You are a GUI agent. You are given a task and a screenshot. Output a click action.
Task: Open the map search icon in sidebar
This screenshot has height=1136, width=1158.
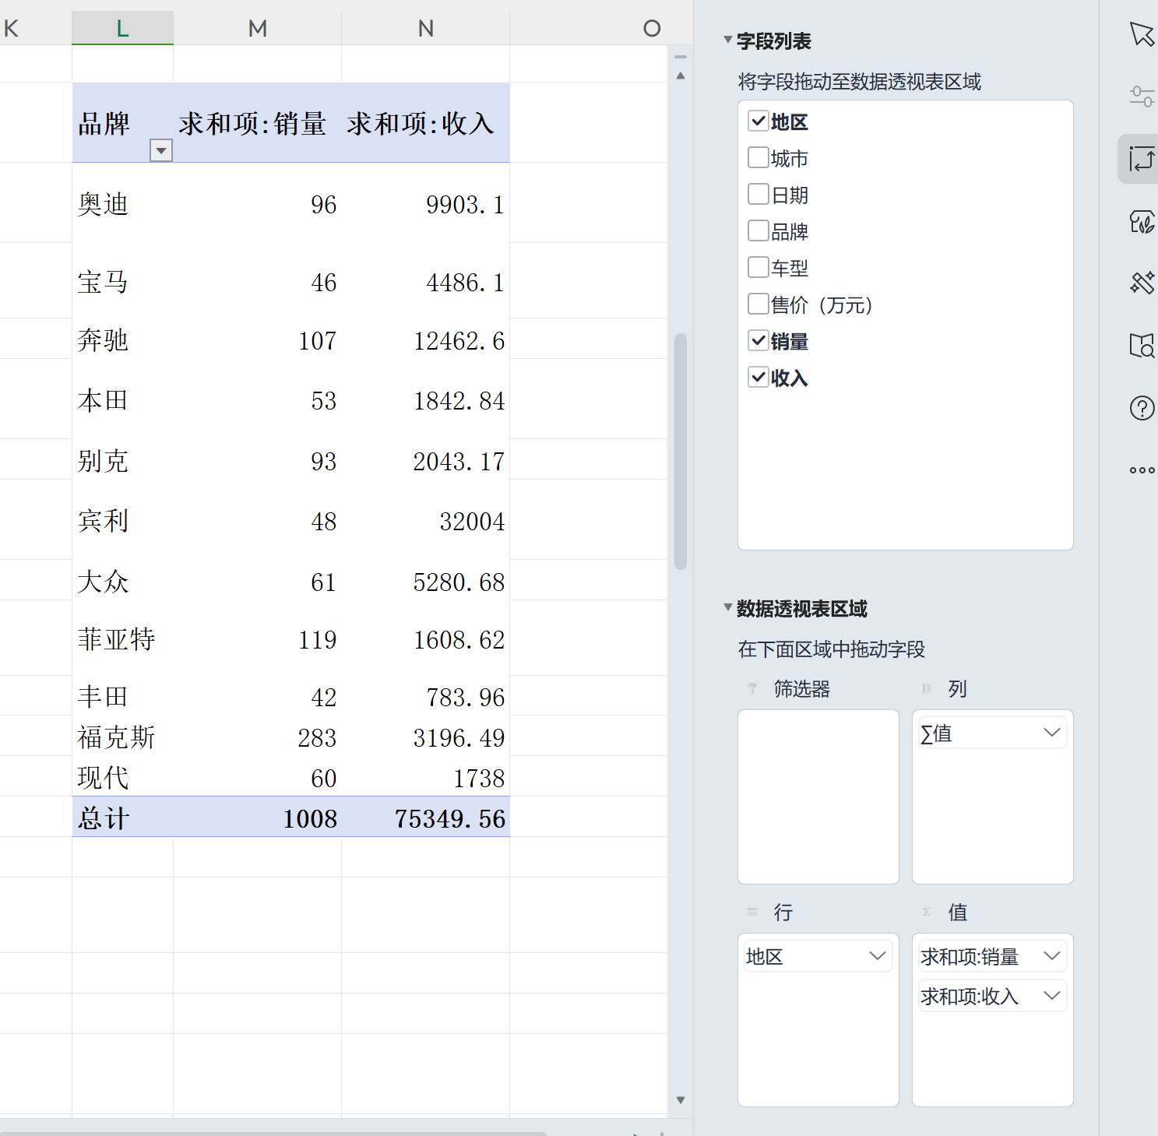tap(1142, 345)
